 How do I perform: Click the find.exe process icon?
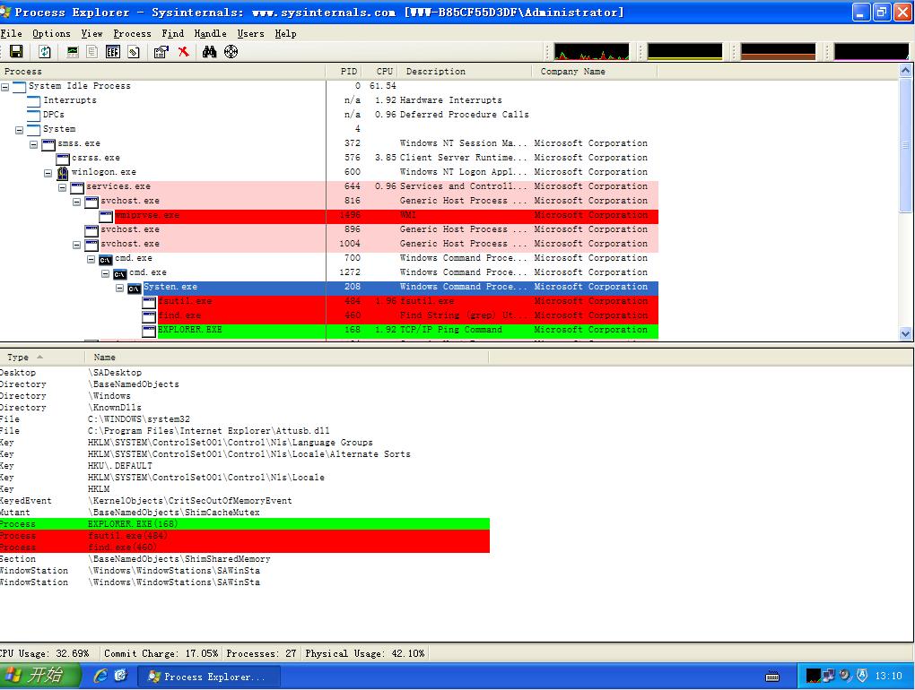[x=149, y=316]
